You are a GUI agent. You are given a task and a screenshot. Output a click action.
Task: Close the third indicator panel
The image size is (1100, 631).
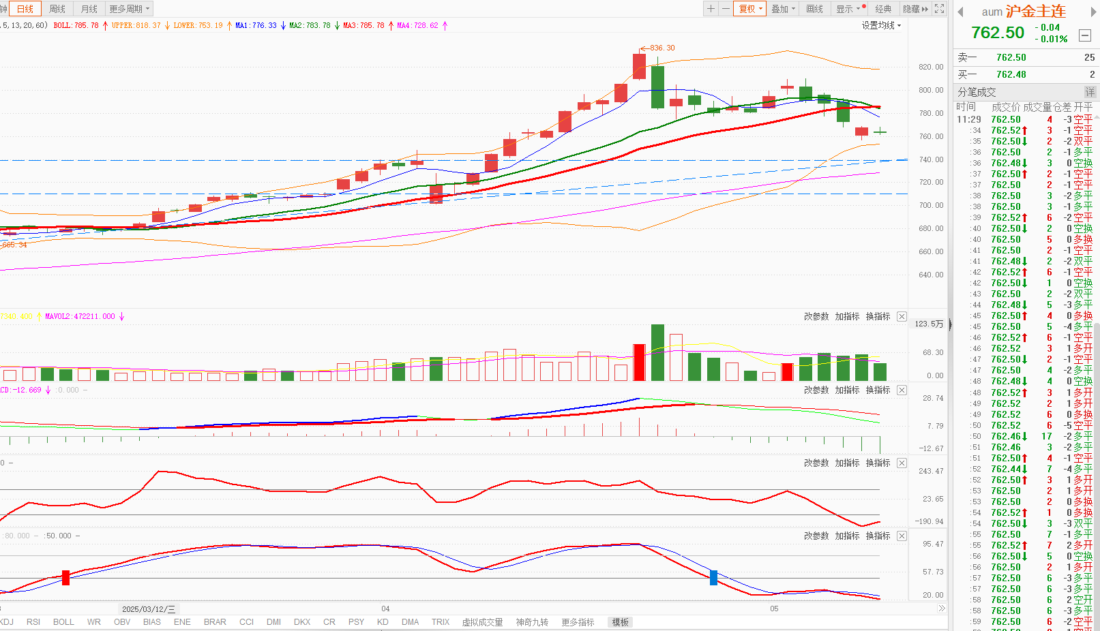902,463
